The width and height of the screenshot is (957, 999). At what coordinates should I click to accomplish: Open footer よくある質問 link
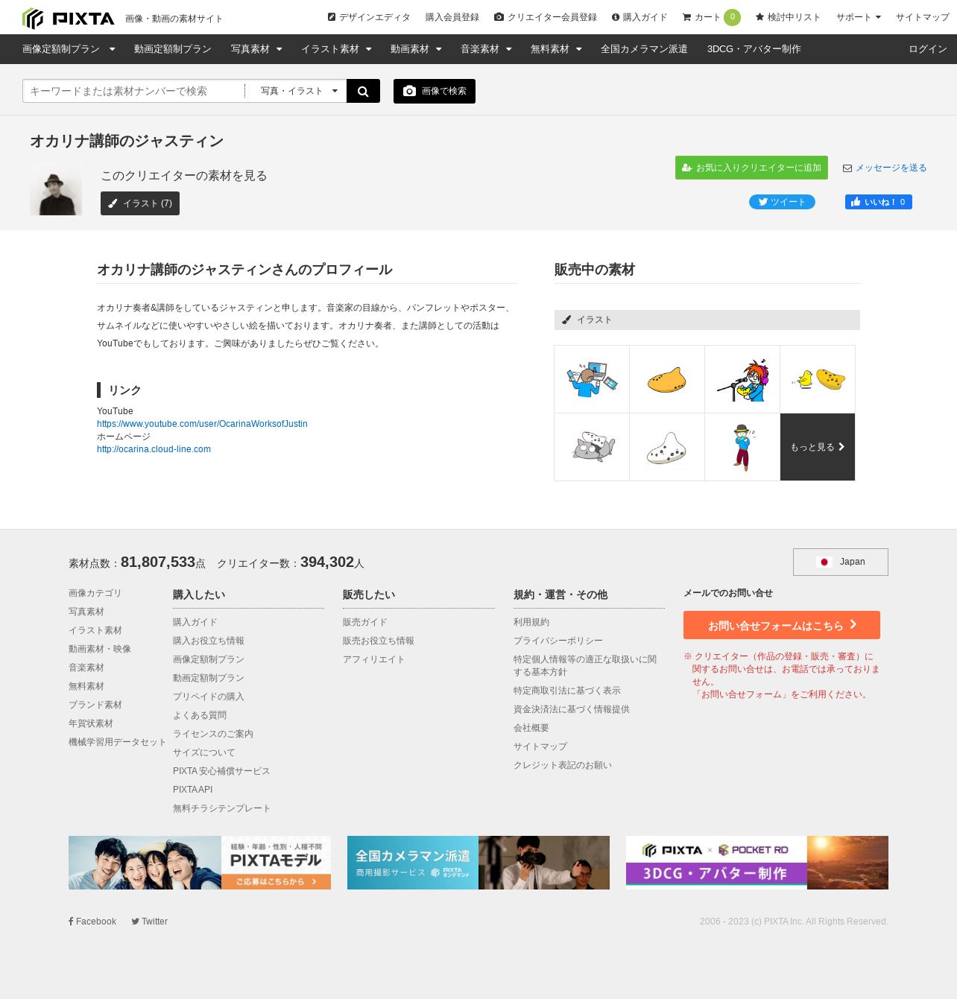[x=200, y=715]
